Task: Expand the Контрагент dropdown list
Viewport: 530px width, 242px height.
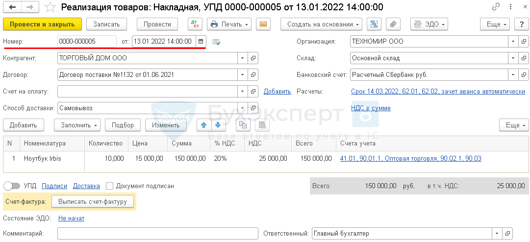Action: tap(243, 58)
